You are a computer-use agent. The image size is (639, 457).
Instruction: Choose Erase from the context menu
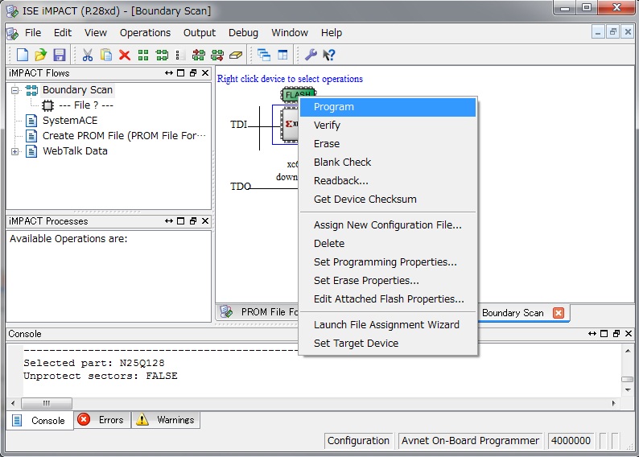[x=388, y=144]
